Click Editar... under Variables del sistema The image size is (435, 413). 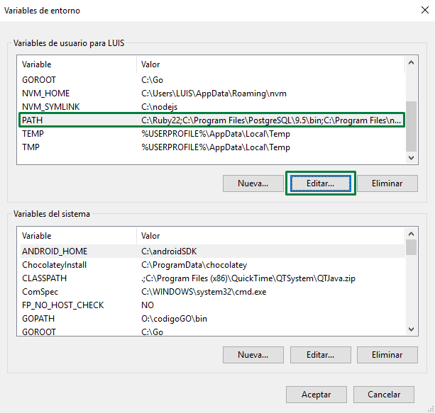point(321,355)
